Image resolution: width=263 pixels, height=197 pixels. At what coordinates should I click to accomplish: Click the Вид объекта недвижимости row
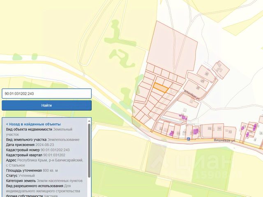pos(39,132)
